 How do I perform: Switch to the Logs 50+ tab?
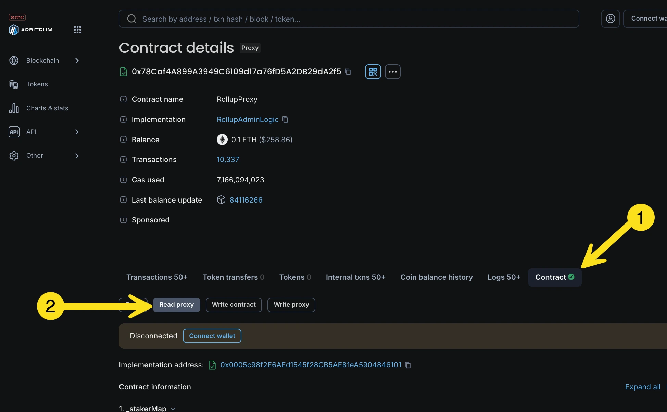[x=504, y=277]
